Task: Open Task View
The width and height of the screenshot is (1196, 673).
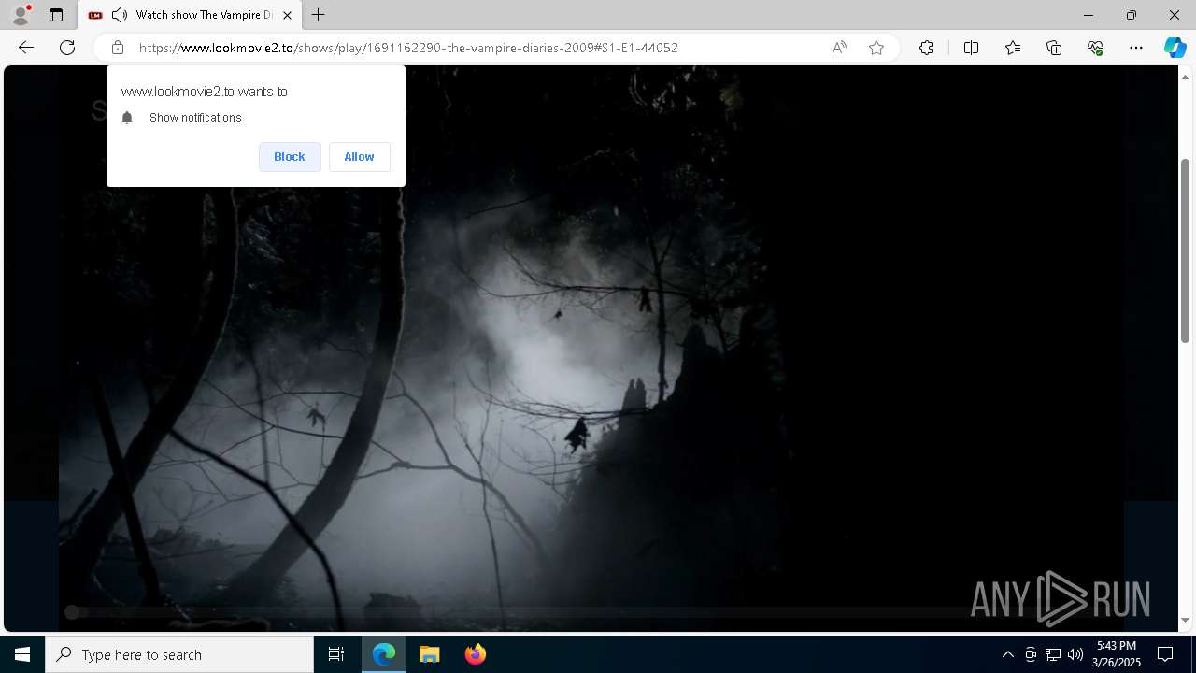Action: pos(336,654)
